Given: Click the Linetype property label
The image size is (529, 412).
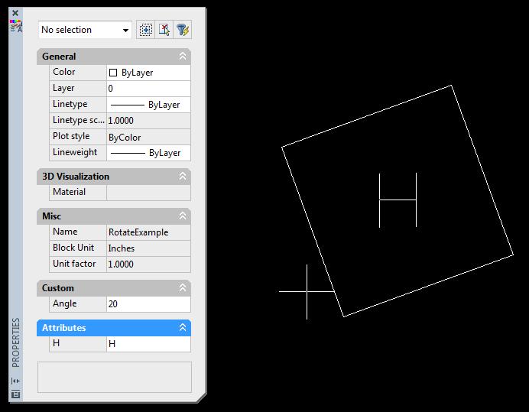Looking at the screenshot, I should (x=70, y=104).
